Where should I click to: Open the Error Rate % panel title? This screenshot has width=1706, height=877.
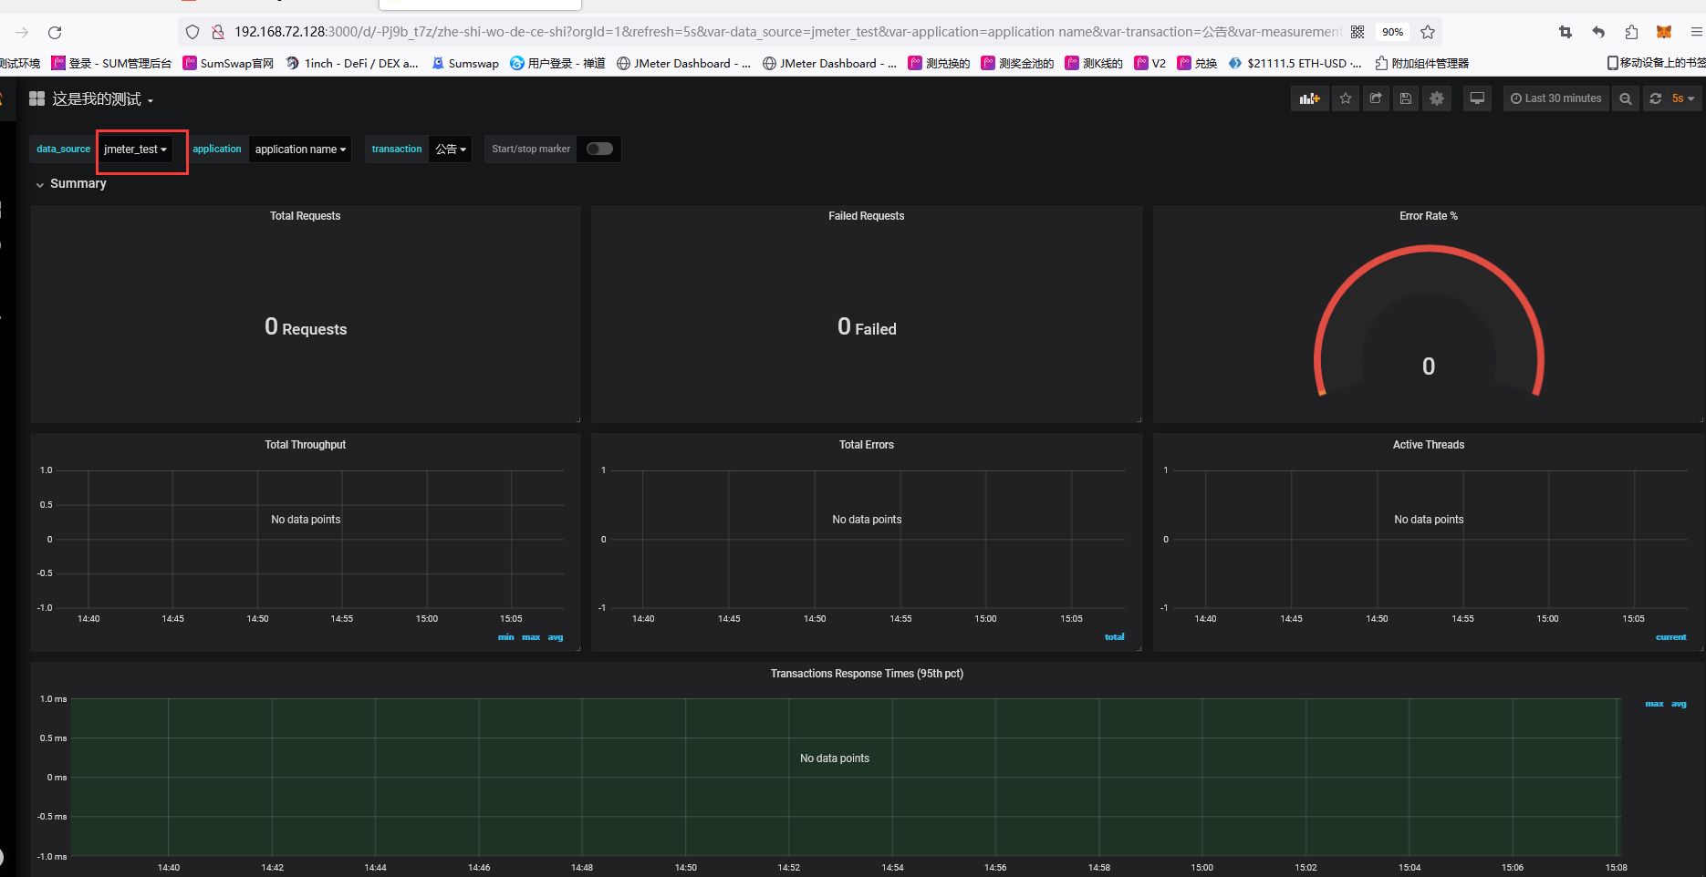click(1429, 216)
